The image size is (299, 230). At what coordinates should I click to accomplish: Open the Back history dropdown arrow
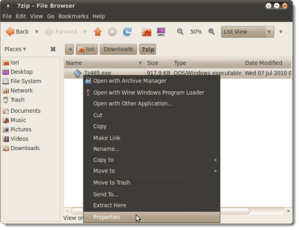(x=37, y=31)
